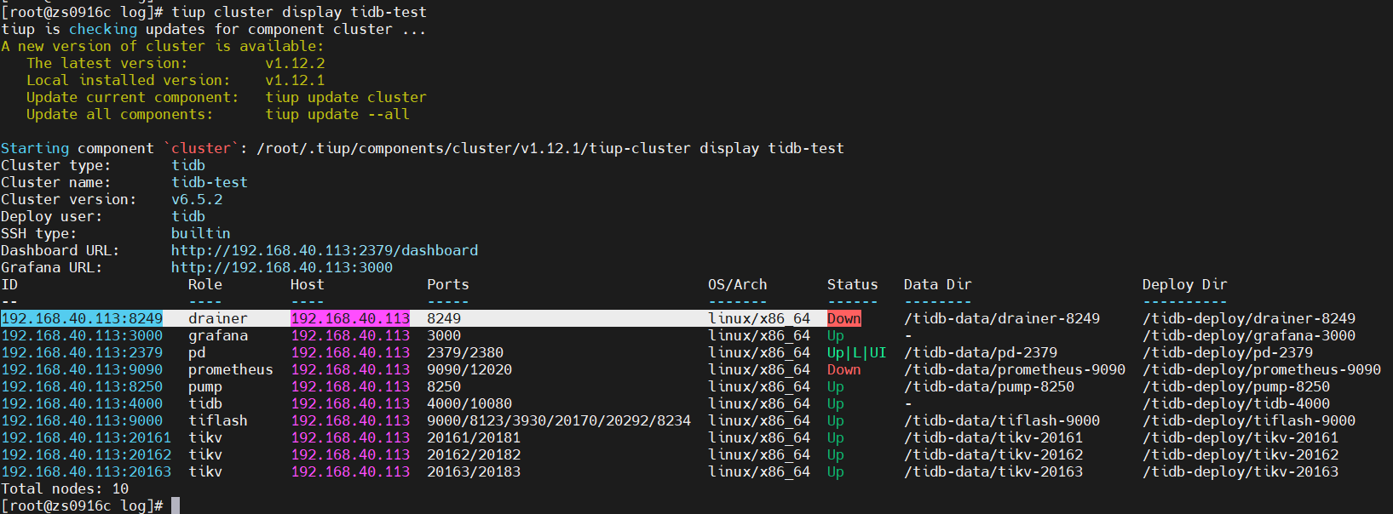Image resolution: width=1393 pixels, height=514 pixels.
Task: Click the Down status in the prometheus row
Action: click(843, 369)
